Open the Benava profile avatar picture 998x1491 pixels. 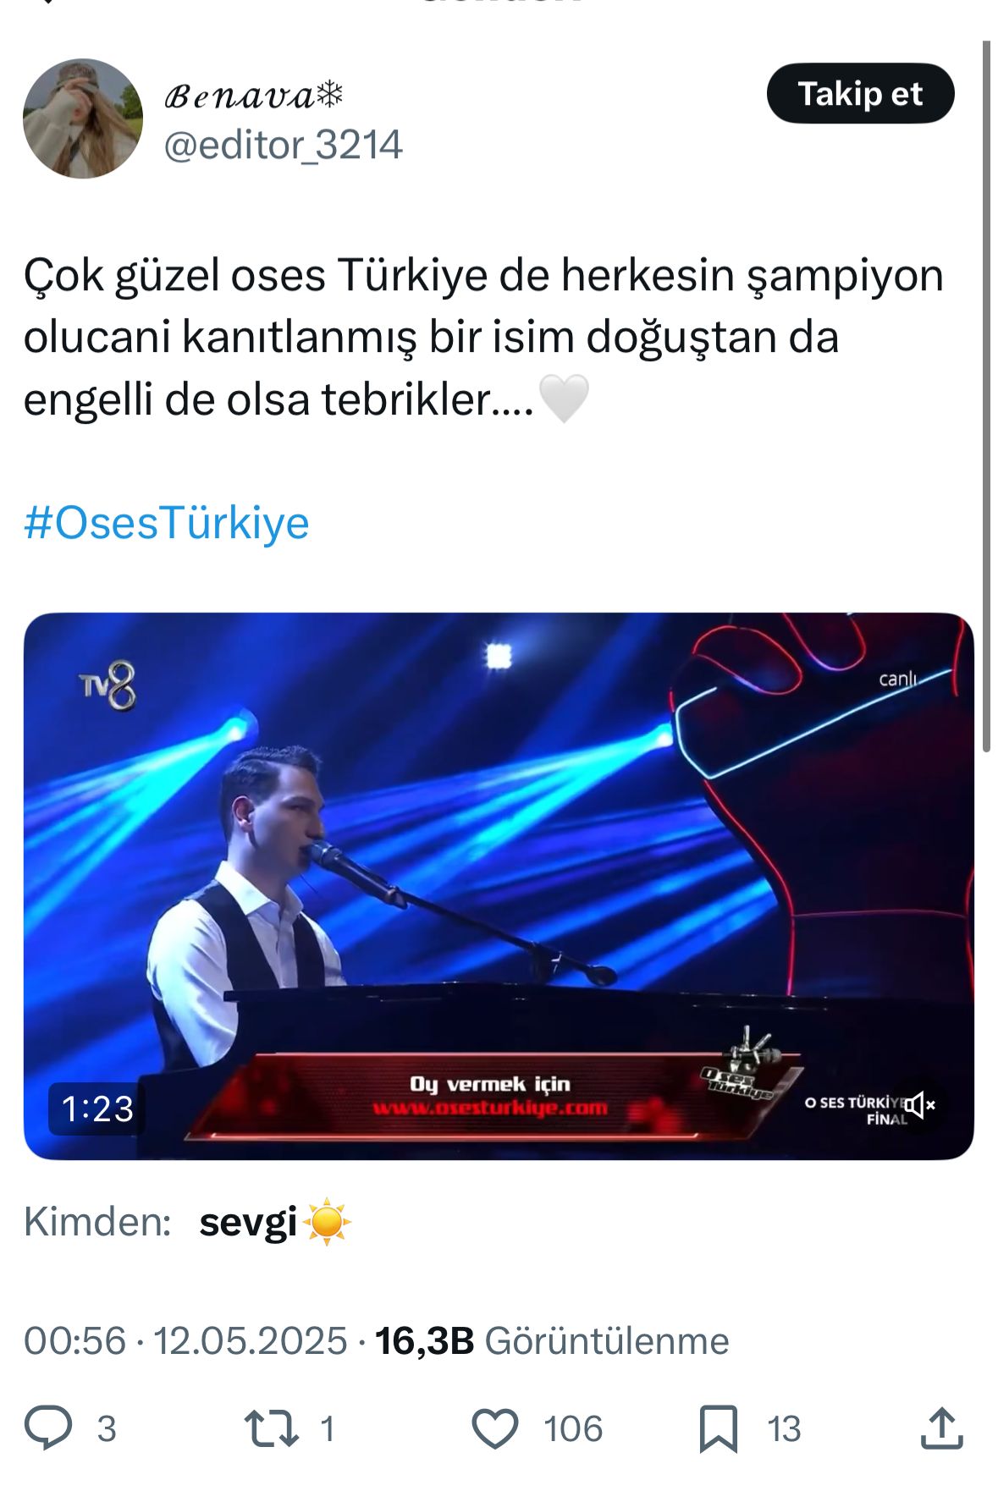click(83, 118)
